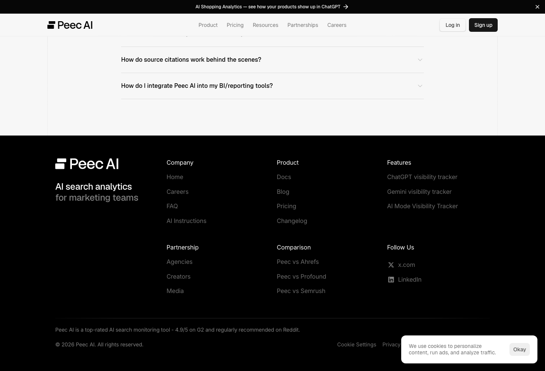Image resolution: width=545 pixels, height=371 pixels.
Task: Expand the BI/reporting tools FAQ chevron
Action: point(420,86)
